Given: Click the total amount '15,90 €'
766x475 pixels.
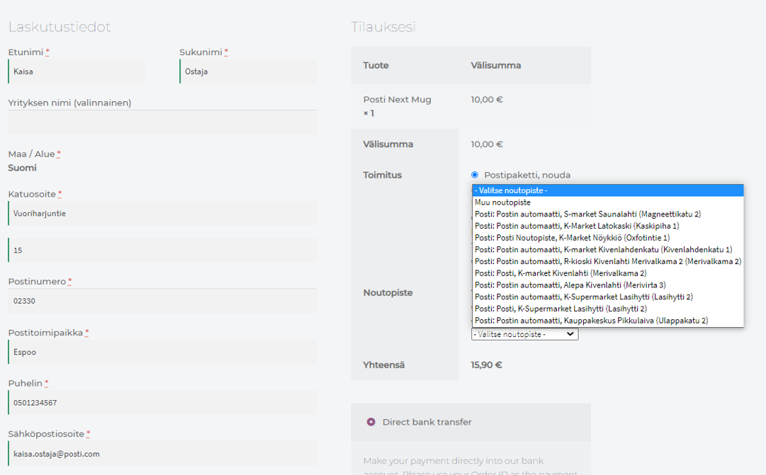Looking at the screenshot, I should [487, 365].
